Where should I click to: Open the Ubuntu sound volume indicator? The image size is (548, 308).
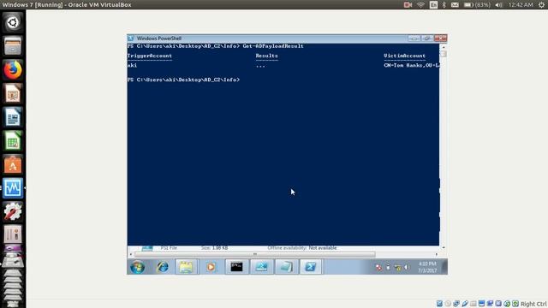tap(499, 5)
